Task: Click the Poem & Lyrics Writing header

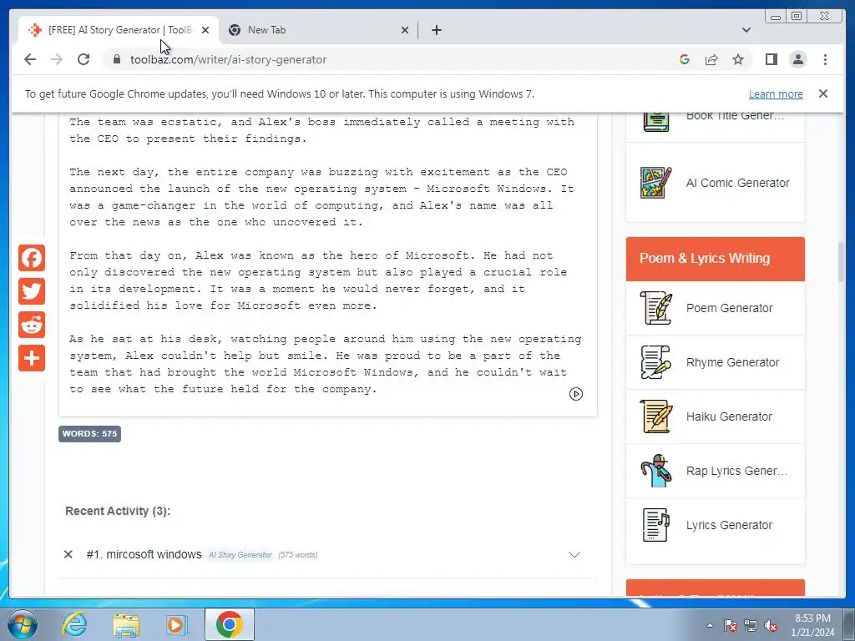Action: click(715, 259)
